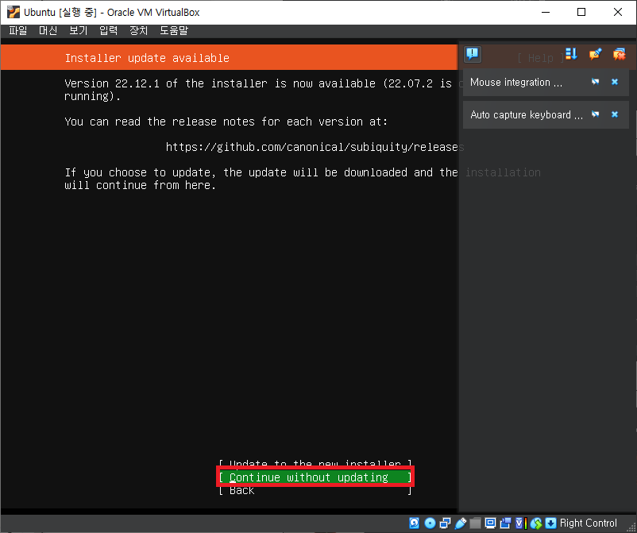
Task: Click the delete all notifications icon
Action: pyautogui.click(x=620, y=54)
